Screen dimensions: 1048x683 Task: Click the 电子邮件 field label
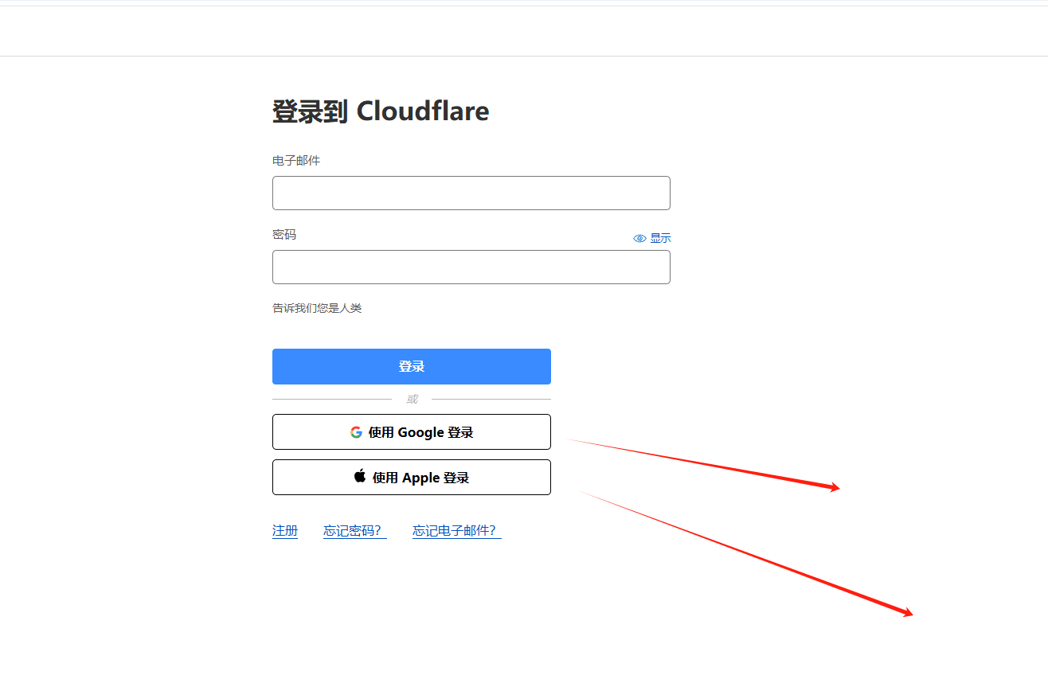[295, 160]
